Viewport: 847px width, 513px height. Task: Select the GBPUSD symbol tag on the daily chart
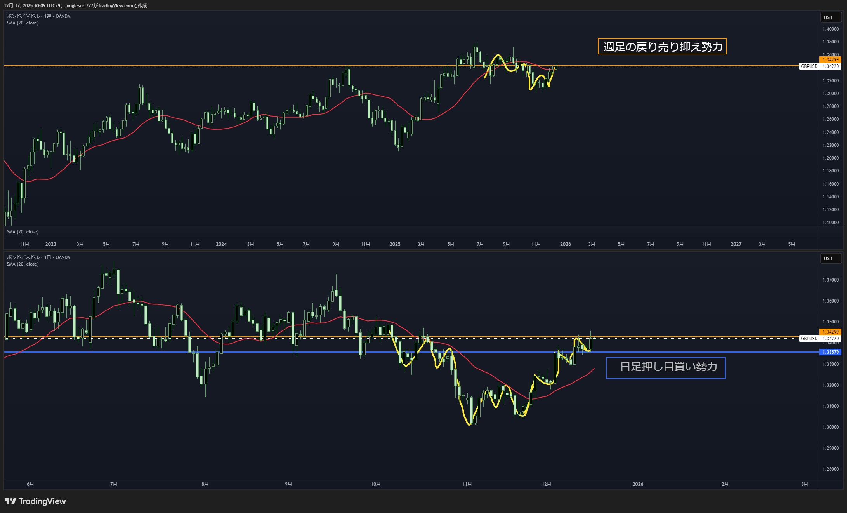809,339
